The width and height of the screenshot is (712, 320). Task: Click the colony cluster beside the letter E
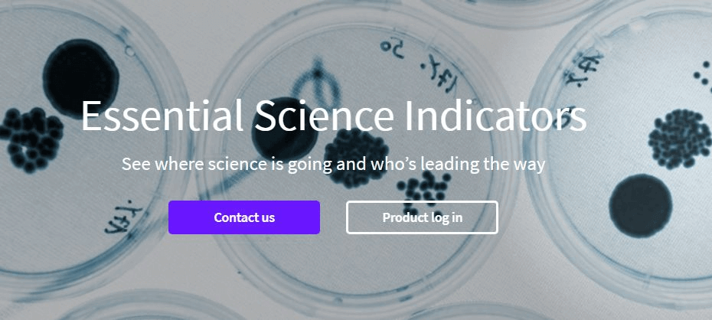click(x=31, y=140)
